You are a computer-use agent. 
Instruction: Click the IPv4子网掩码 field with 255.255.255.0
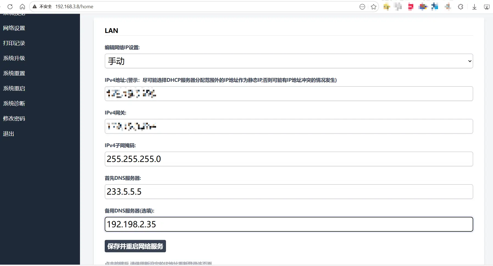[289, 159]
